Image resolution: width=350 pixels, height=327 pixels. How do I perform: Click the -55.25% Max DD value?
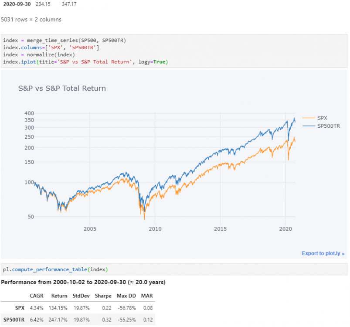click(127, 320)
